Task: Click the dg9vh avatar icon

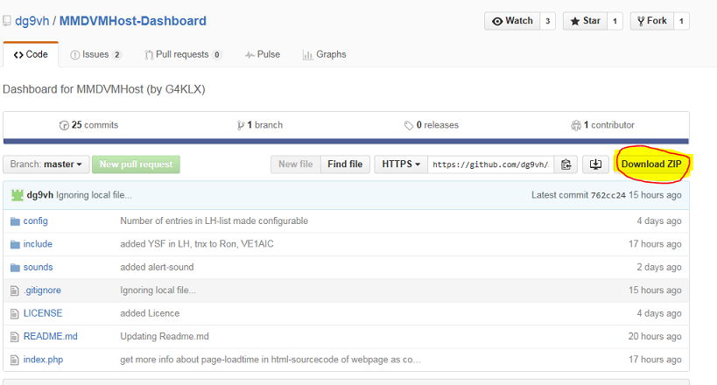Action: 17,195
